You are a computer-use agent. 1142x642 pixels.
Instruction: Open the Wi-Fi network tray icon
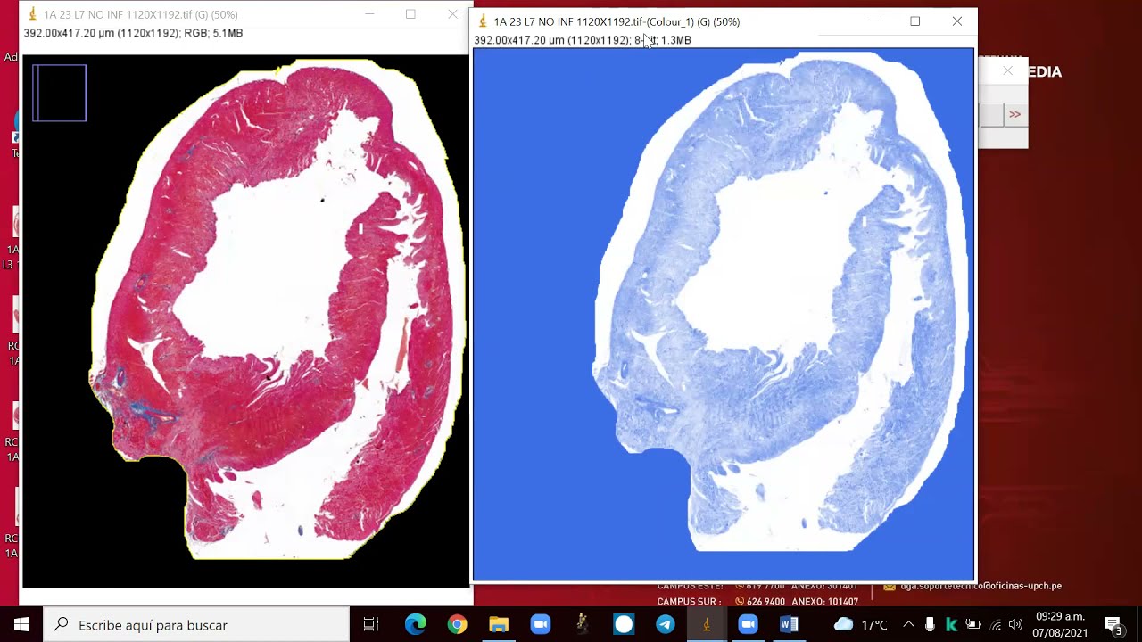click(x=995, y=625)
